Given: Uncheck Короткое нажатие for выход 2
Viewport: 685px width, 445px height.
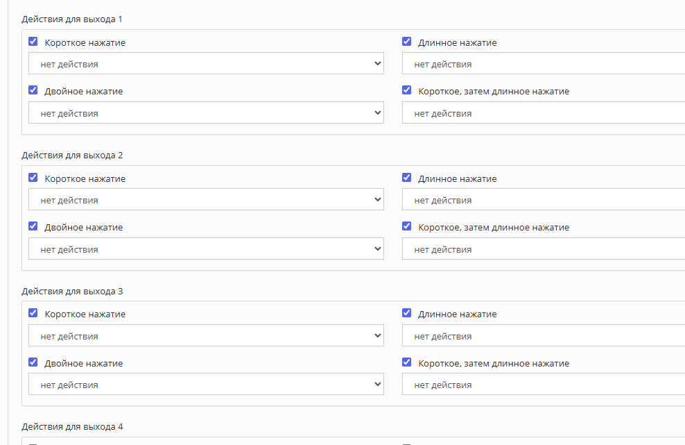Looking at the screenshot, I should point(33,178).
